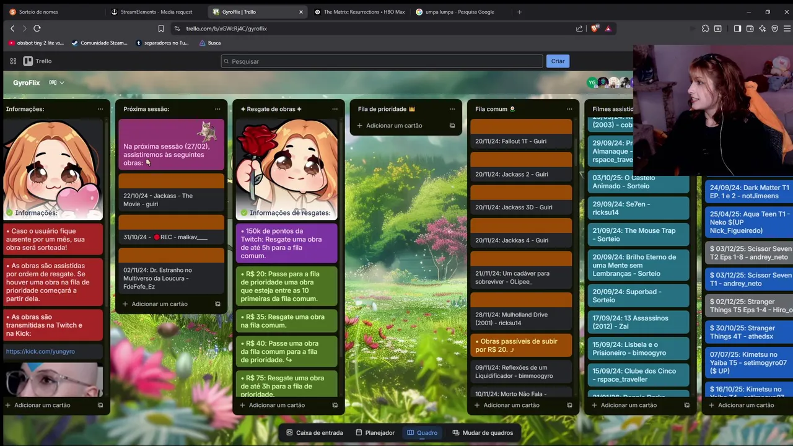Select the Quadro tab
The height and width of the screenshot is (446, 793).
pyautogui.click(x=422, y=433)
